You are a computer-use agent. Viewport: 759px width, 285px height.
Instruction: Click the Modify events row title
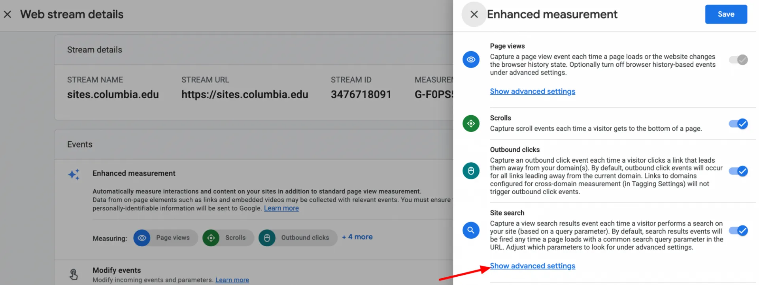pos(117,270)
